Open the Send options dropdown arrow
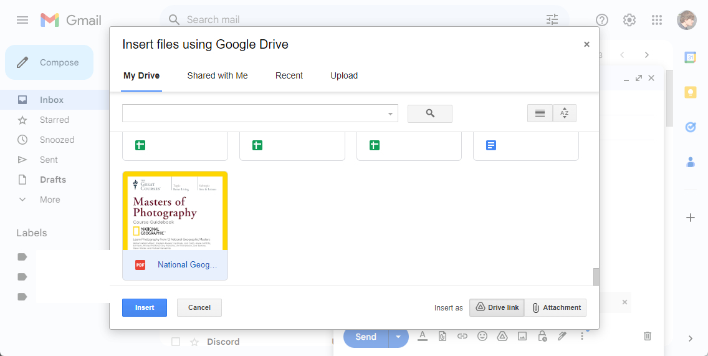Viewport: 708px width, 356px height. [x=398, y=337]
